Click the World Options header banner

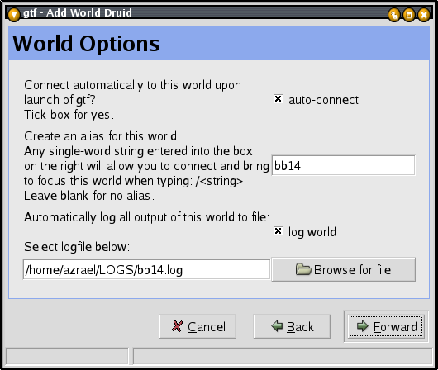coord(219,43)
